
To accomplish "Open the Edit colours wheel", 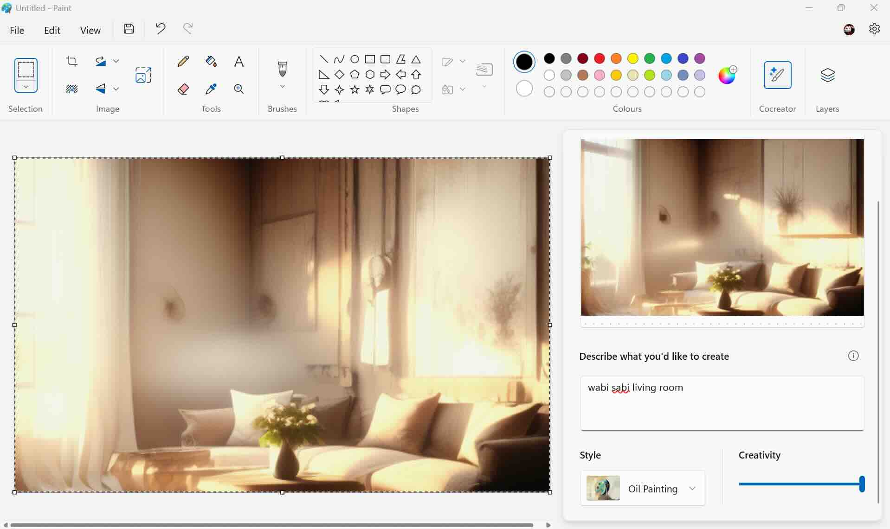I will point(727,75).
